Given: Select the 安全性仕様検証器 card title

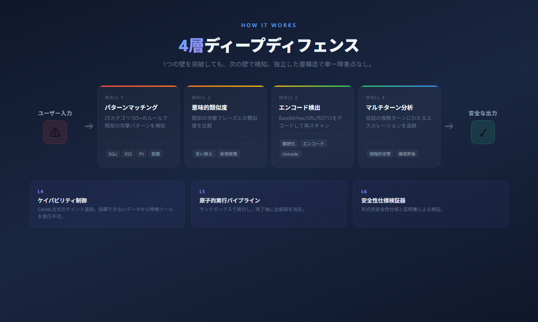Looking at the screenshot, I should pos(383,200).
